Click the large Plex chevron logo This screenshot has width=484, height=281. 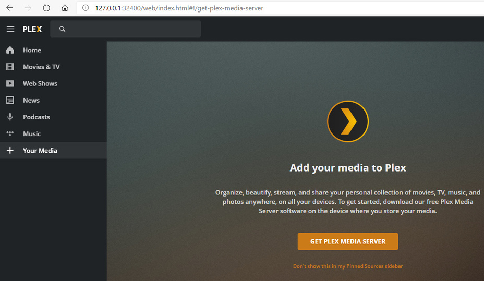(x=348, y=121)
